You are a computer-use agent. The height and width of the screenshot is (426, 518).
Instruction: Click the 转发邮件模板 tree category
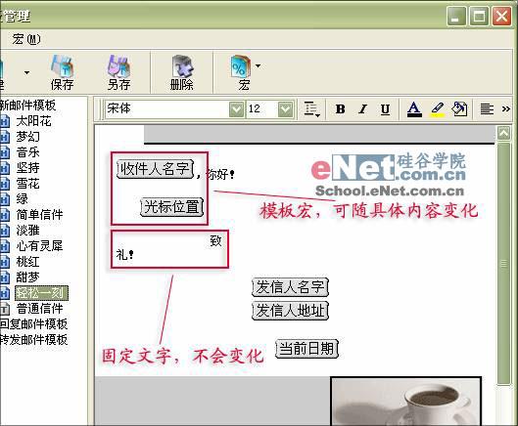coord(33,340)
